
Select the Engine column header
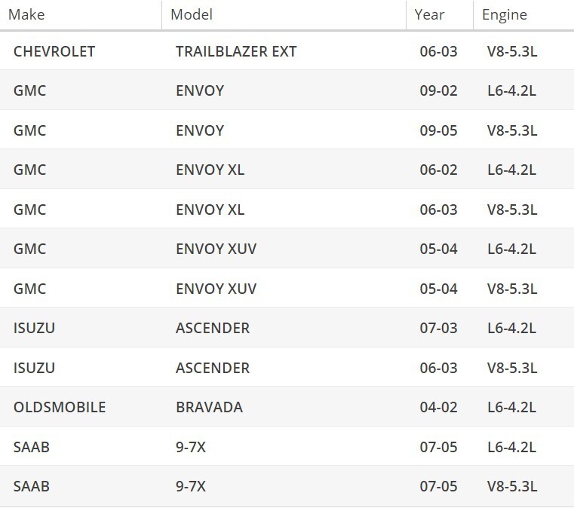[x=505, y=15]
